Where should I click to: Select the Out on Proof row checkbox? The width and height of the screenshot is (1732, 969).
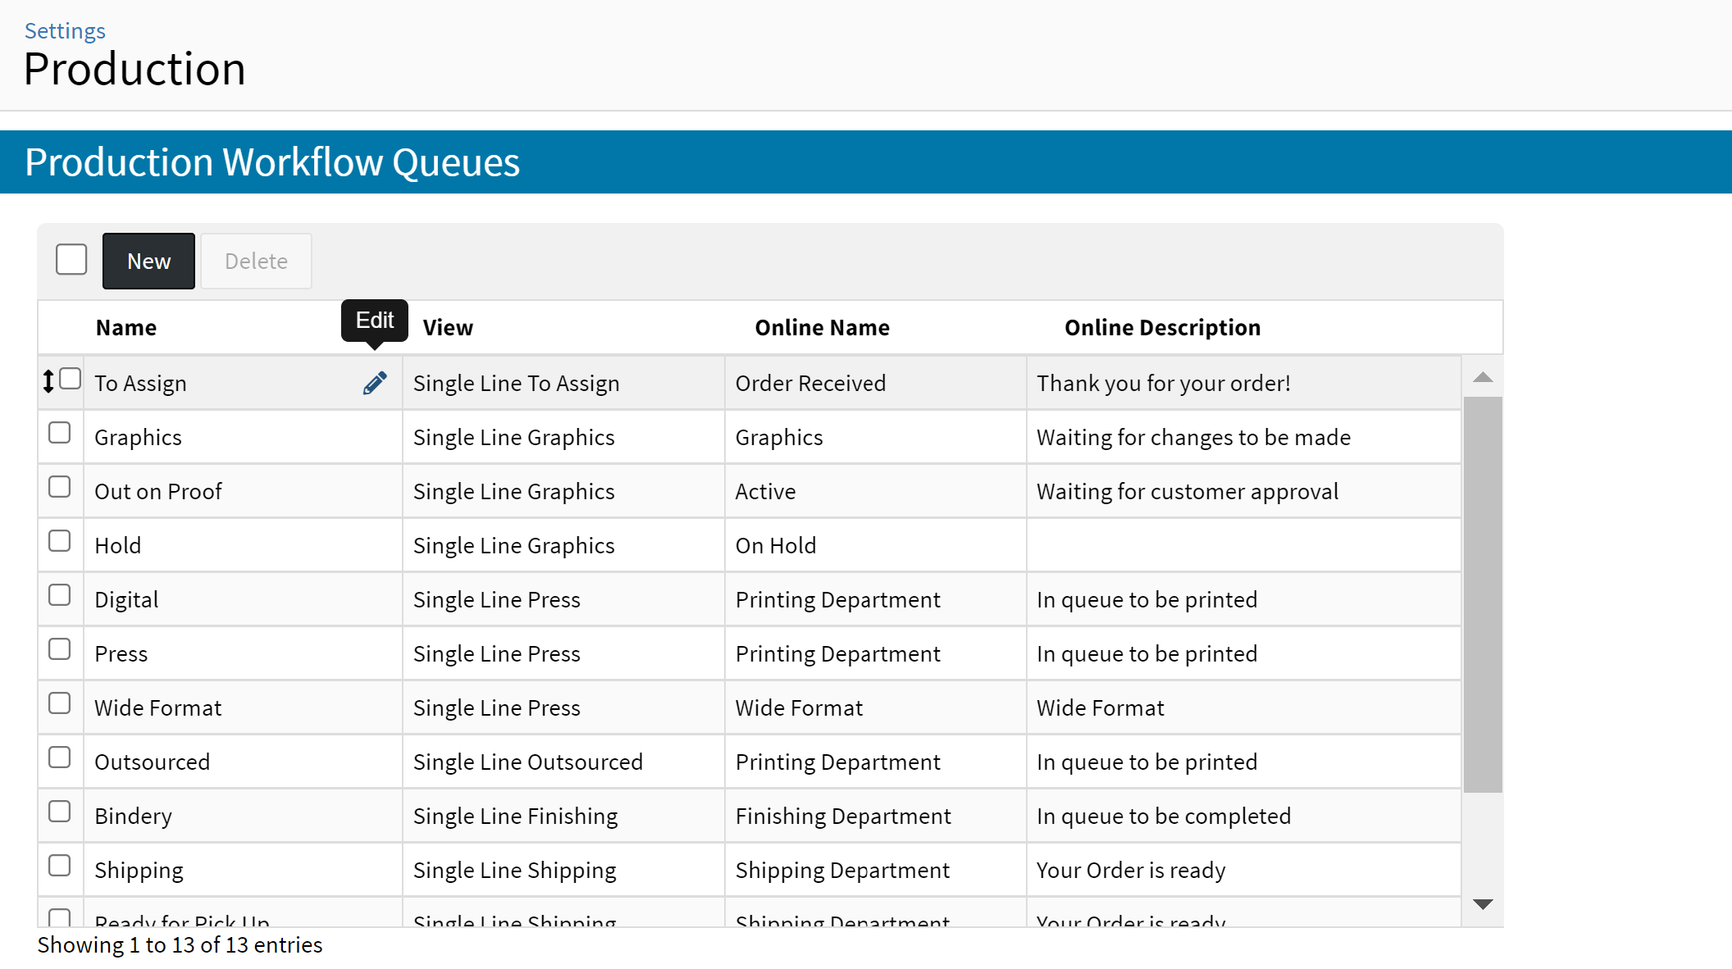tap(60, 487)
